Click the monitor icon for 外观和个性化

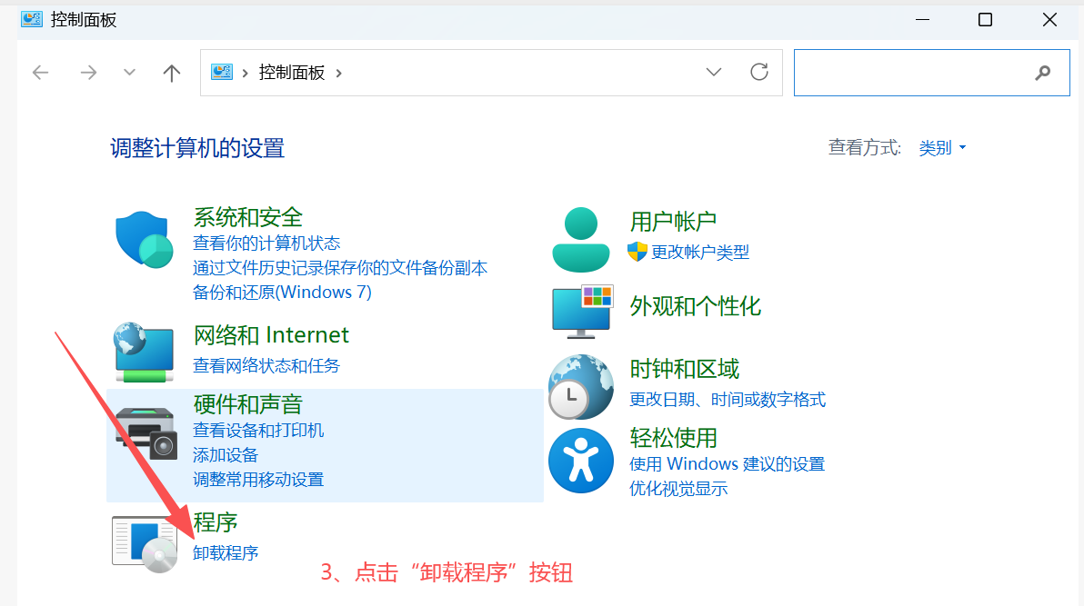coord(580,311)
